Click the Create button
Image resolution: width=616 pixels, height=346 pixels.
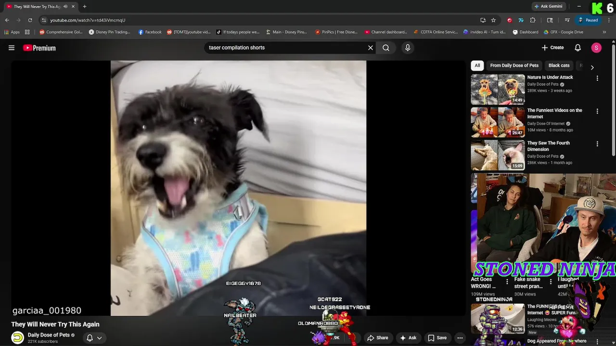click(552, 48)
